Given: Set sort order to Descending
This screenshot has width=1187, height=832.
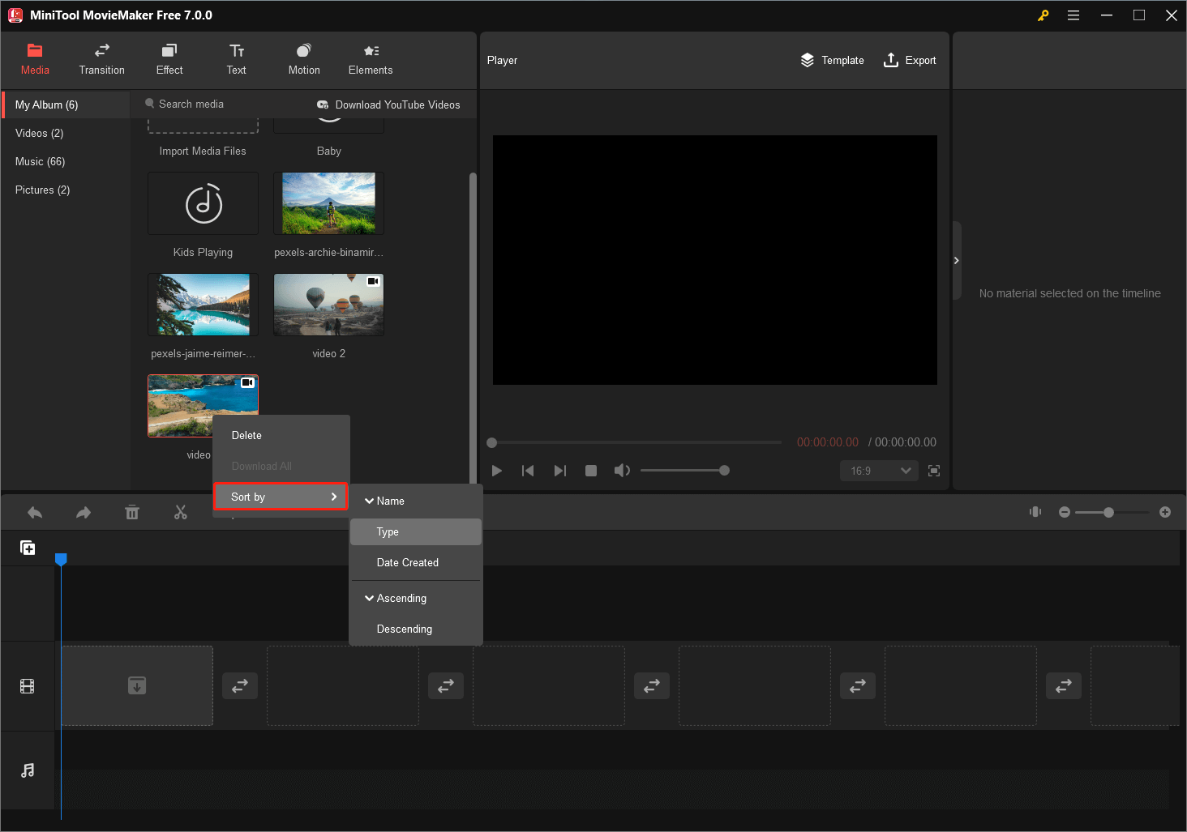Looking at the screenshot, I should pos(416,629).
